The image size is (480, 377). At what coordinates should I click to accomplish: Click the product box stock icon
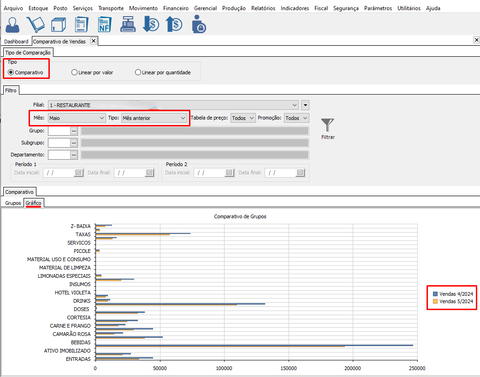click(59, 24)
